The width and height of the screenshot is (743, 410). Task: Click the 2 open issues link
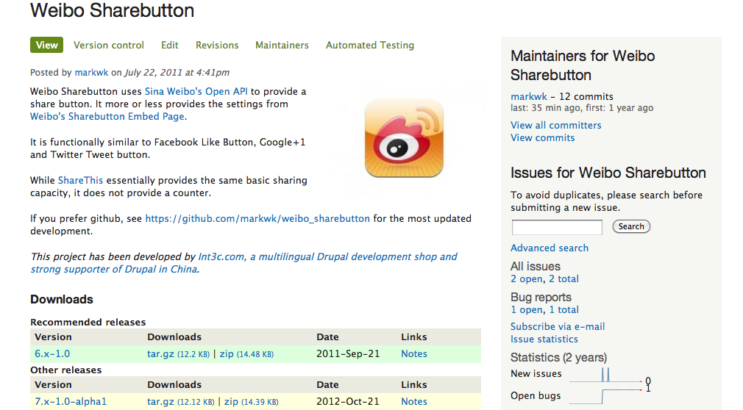click(x=527, y=279)
